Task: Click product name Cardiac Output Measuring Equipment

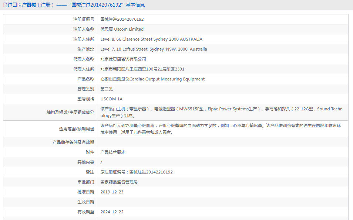Action: tap(152, 79)
